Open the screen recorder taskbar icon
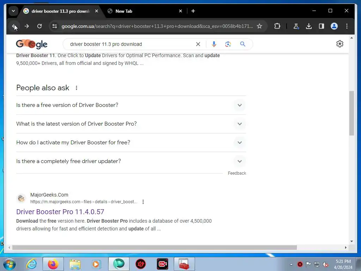The image size is (361, 271). pos(162,264)
